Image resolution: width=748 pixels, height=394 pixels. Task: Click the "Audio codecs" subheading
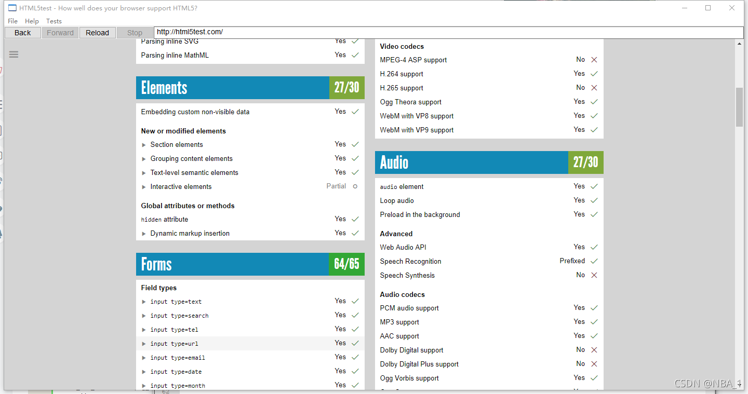tap(403, 294)
